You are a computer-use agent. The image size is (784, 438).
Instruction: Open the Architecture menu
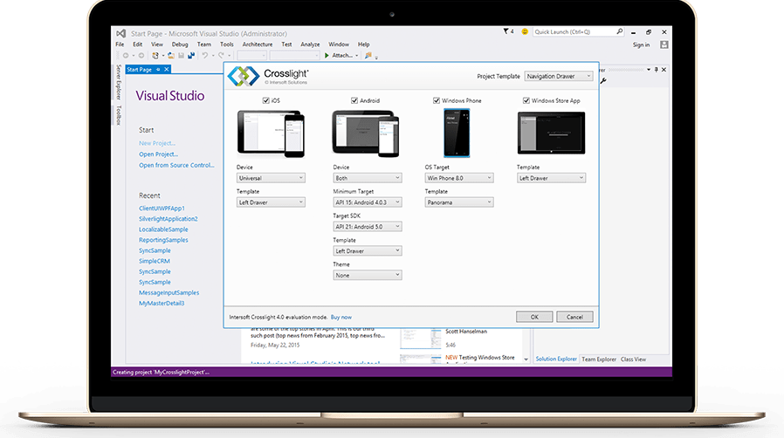pos(258,44)
